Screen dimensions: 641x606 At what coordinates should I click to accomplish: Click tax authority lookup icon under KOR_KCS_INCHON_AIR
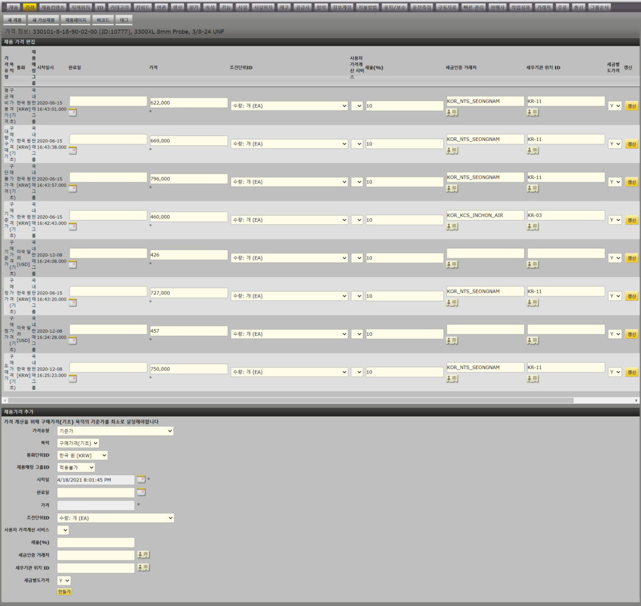click(451, 226)
